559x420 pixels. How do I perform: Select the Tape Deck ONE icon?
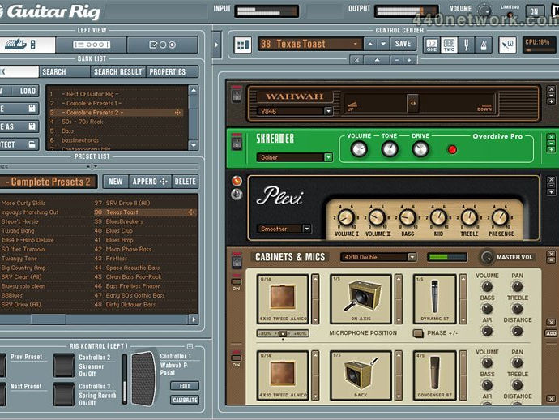click(432, 45)
